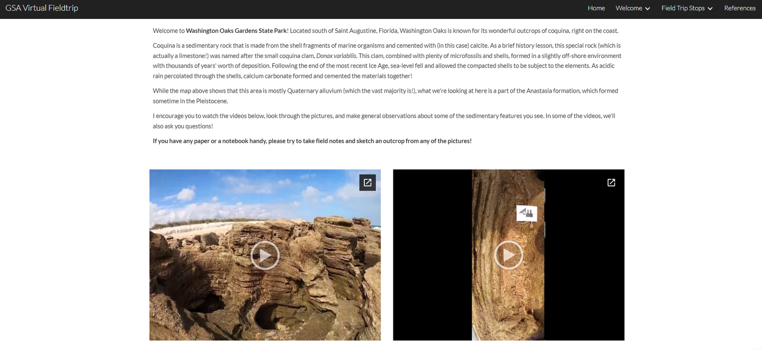Open the Welcome menu

click(632, 8)
